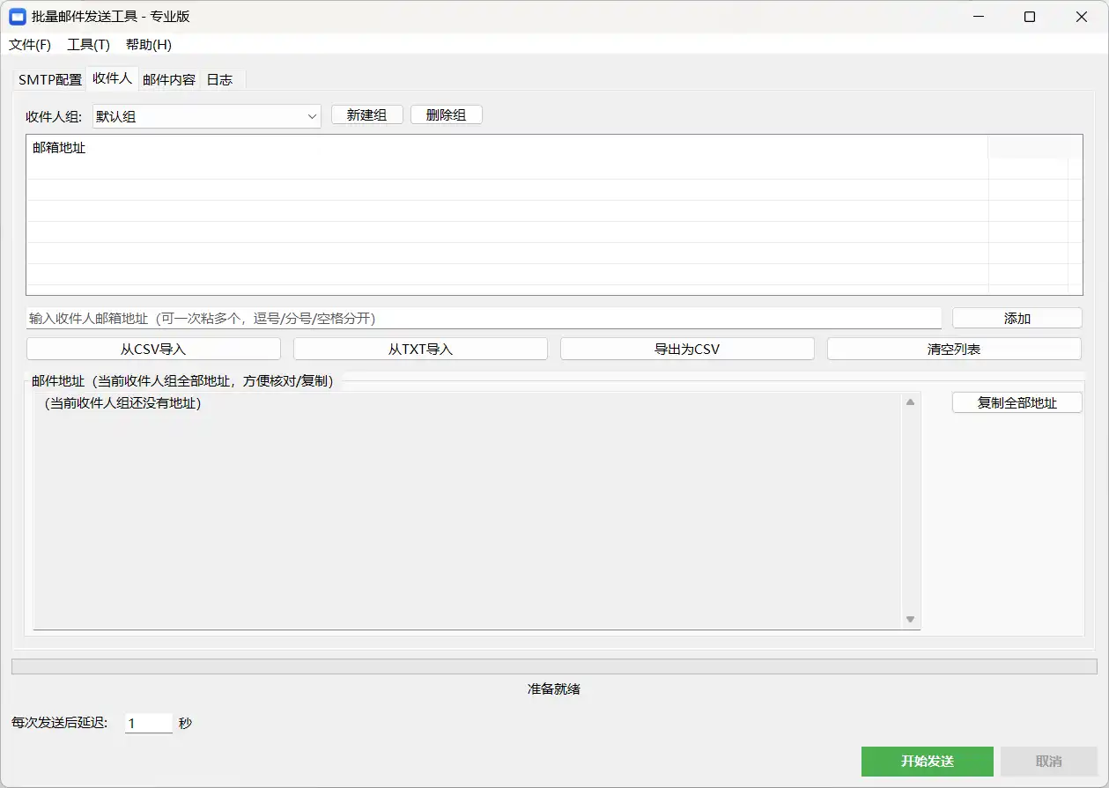Viewport: 1109px width, 788px height.
Task: Click the 复制全部地址 button
Action: (1017, 402)
